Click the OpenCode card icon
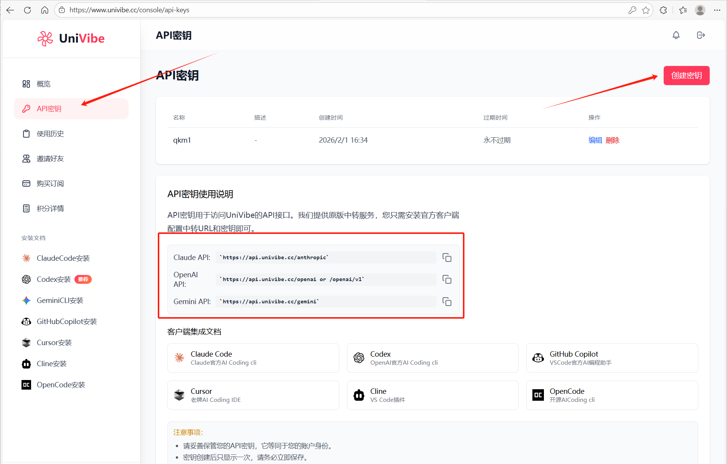The height and width of the screenshot is (464, 727). (538, 395)
